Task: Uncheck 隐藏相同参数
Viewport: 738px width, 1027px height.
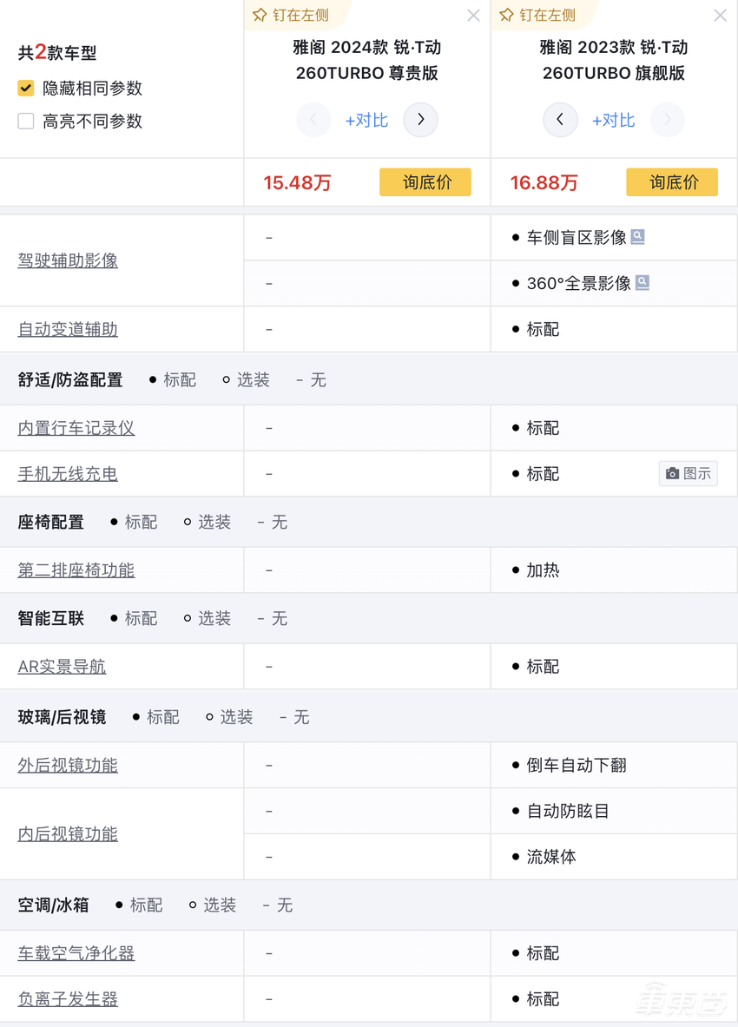Action: click(25, 88)
